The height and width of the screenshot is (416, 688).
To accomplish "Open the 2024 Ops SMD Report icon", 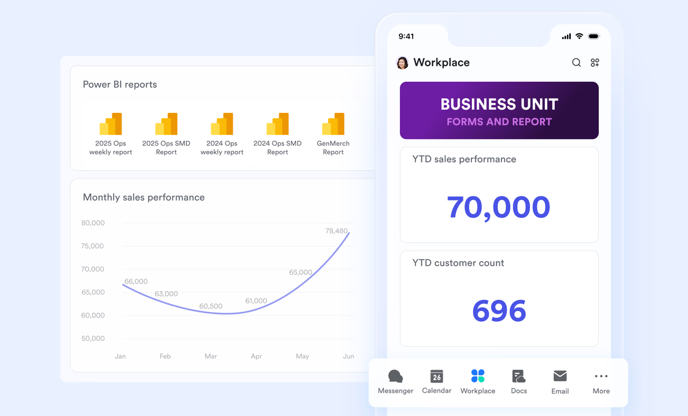I will coord(277,124).
